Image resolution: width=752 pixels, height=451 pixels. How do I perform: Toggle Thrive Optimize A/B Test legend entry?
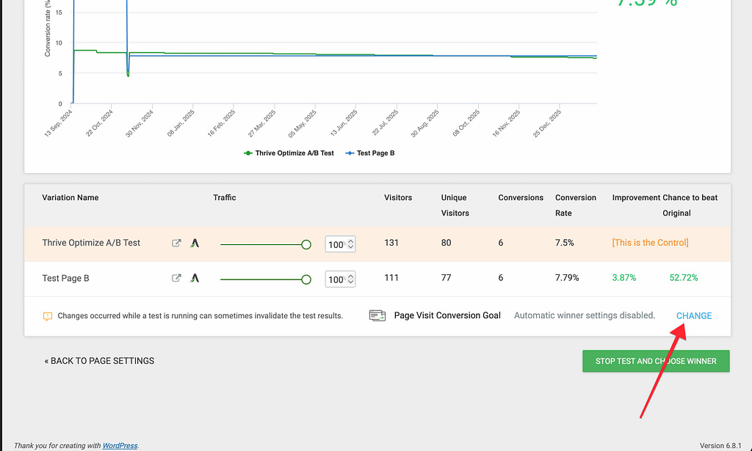click(x=289, y=153)
